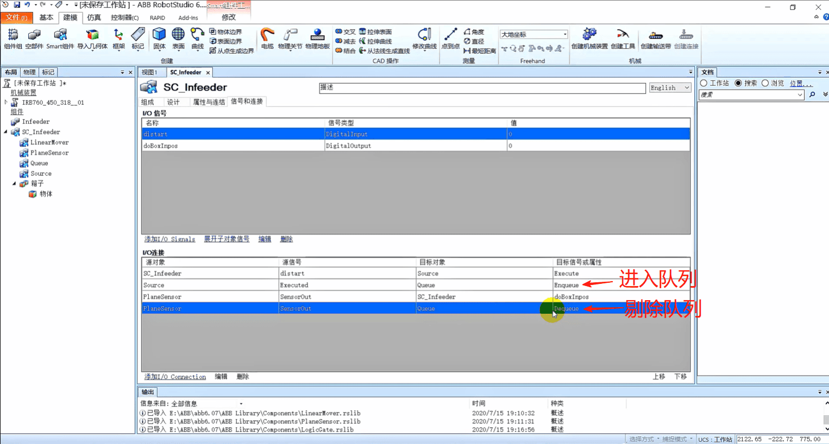Viewport: 829px width, 444px height.
Task: Open the 搜索 combo box dropdown arrow
Action: tap(800, 95)
